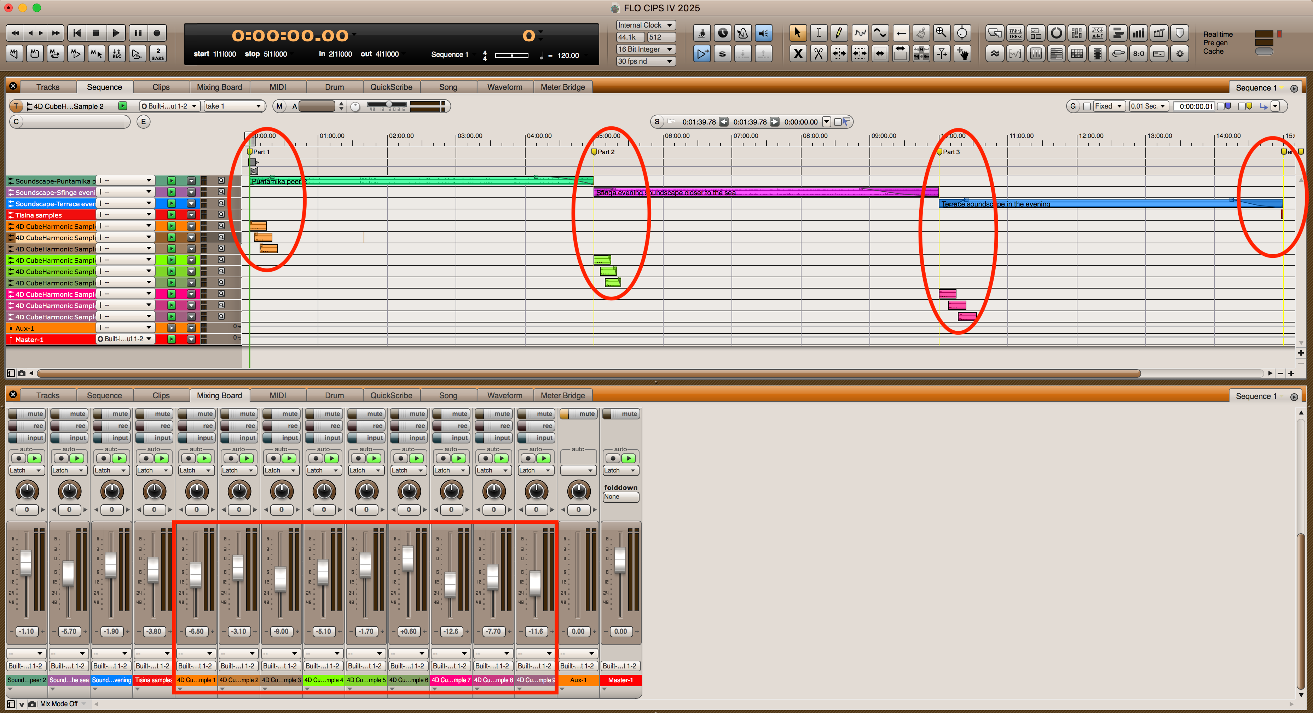Open the Internal Clock dropdown

click(645, 25)
